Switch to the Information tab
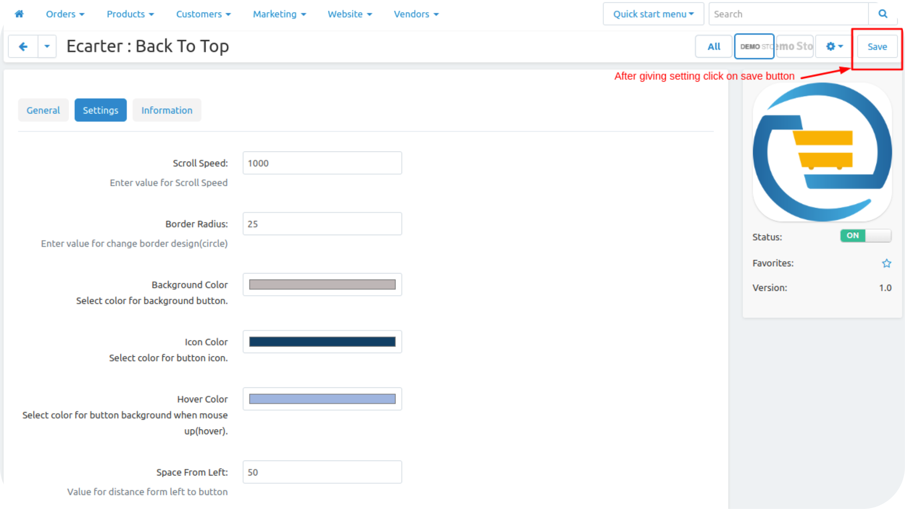The width and height of the screenshot is (905, 509). pos(166,110)
